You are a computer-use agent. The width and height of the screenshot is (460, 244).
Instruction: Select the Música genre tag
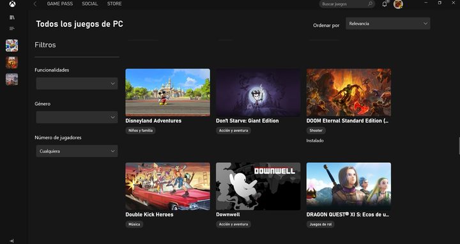point(134,224)
